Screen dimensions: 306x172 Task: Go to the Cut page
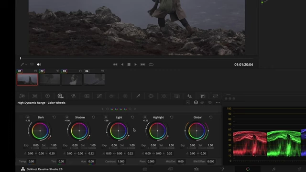coord(170,169)
